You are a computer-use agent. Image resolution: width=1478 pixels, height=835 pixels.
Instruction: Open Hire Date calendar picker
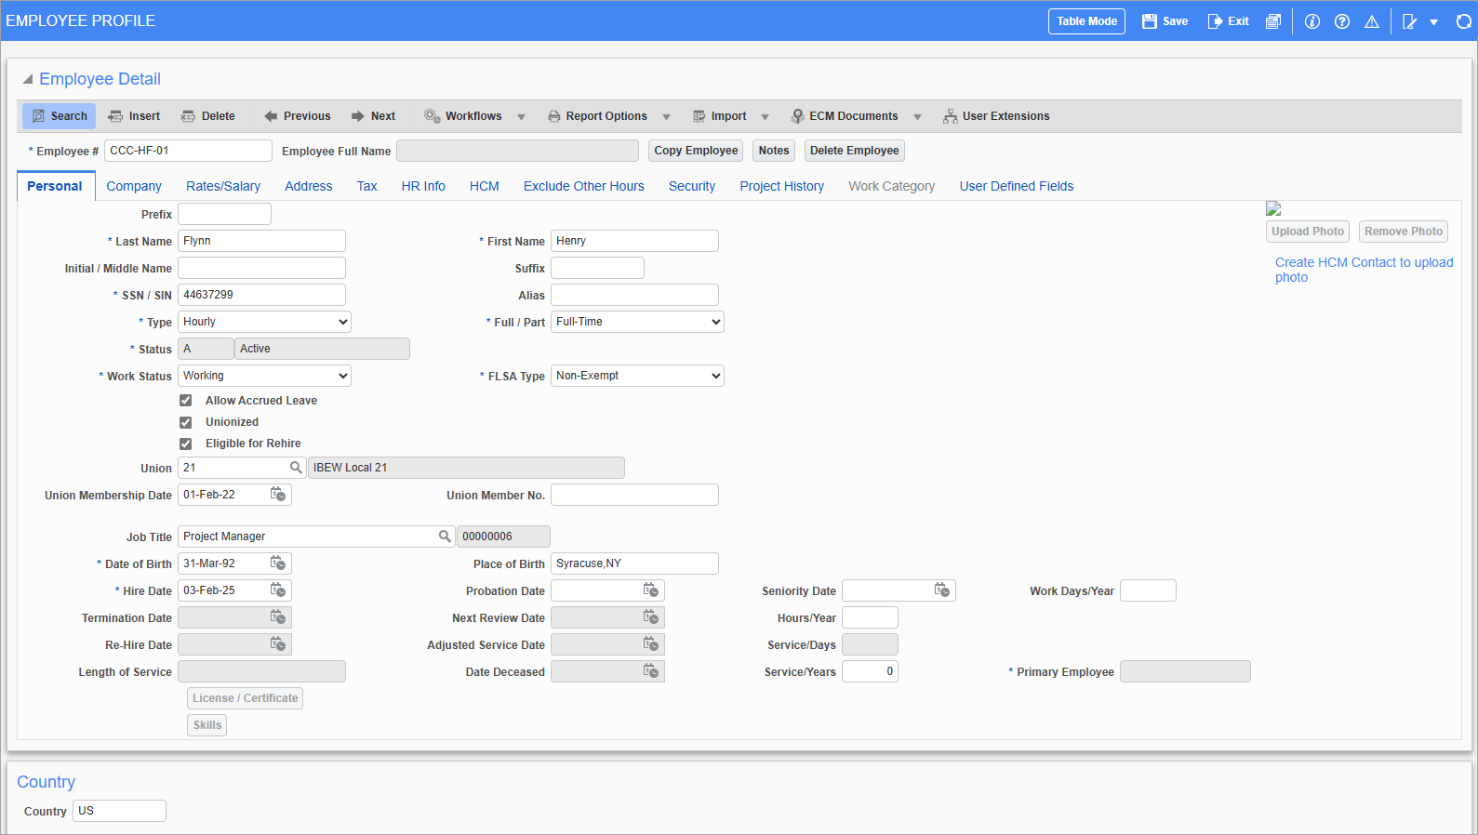278,590
